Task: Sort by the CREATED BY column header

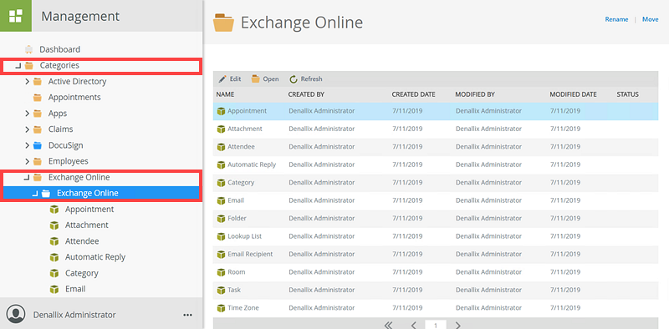Action: point(306,94)
